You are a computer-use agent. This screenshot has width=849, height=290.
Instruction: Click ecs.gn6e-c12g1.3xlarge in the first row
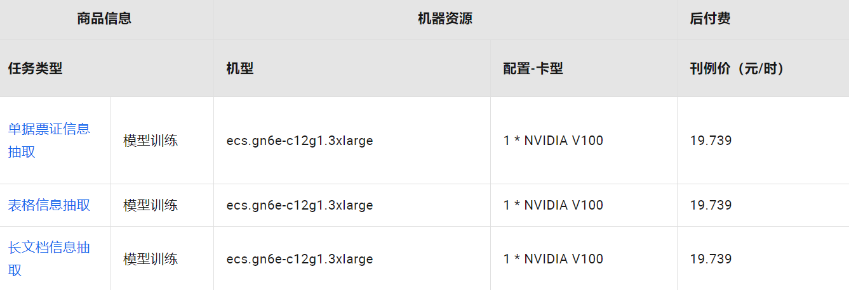[300, 141]
